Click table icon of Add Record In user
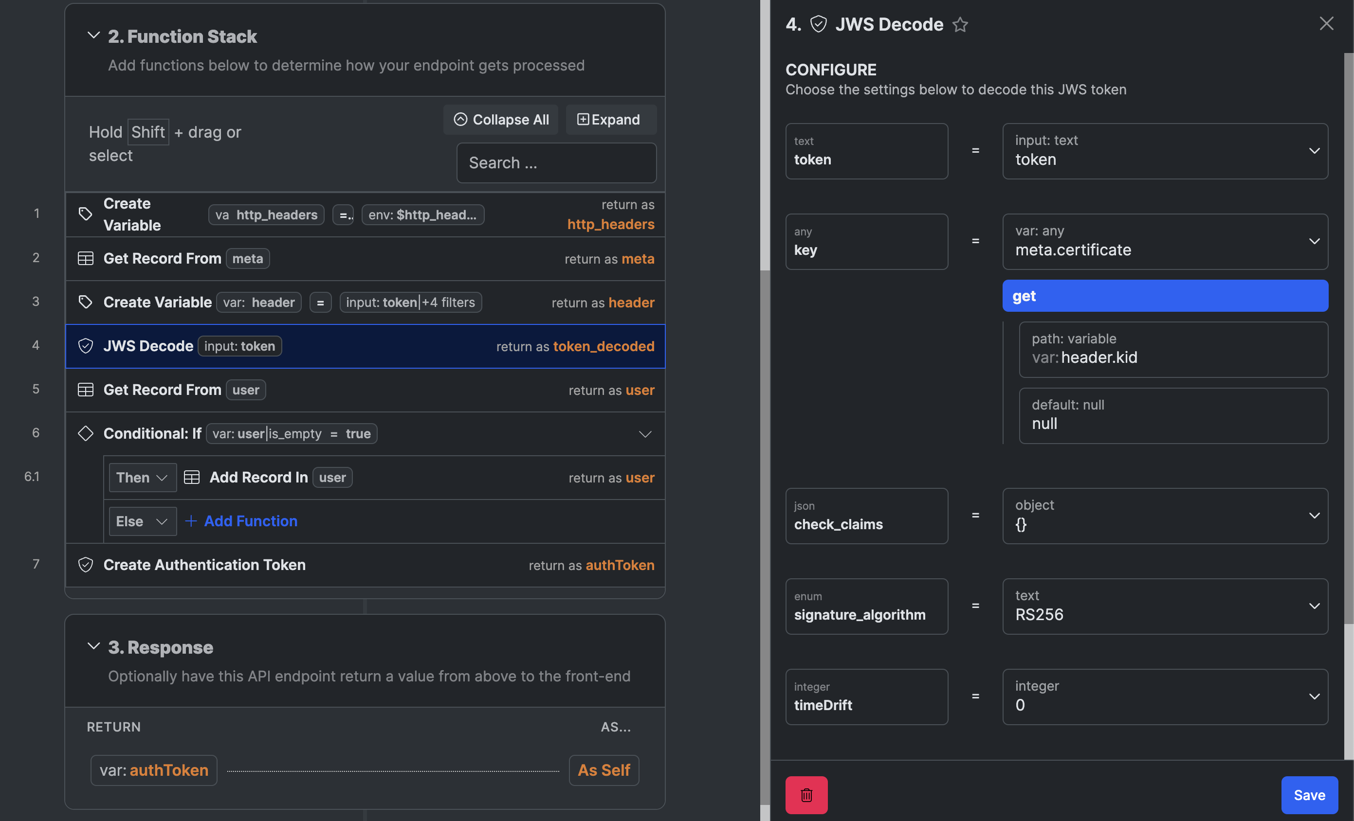Image resolution: width=1354 pixels, height=821 pixels. [x=191, y=477]
